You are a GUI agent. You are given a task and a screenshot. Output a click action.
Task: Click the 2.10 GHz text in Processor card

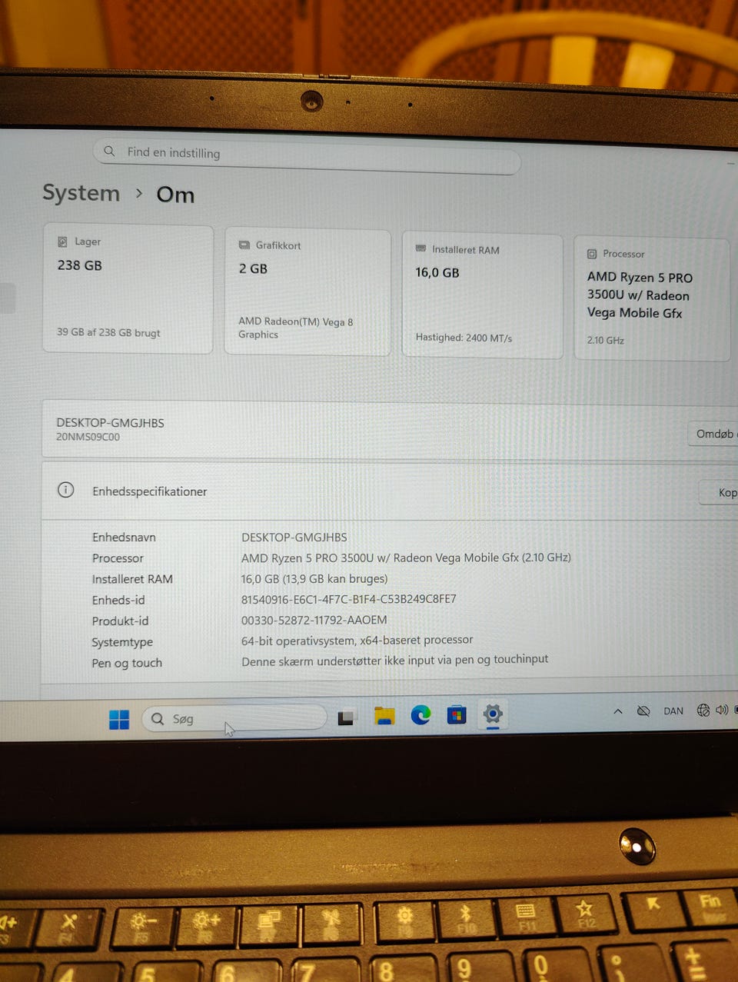606,340
